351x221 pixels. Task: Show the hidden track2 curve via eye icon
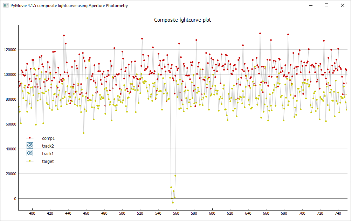[30, 146]
